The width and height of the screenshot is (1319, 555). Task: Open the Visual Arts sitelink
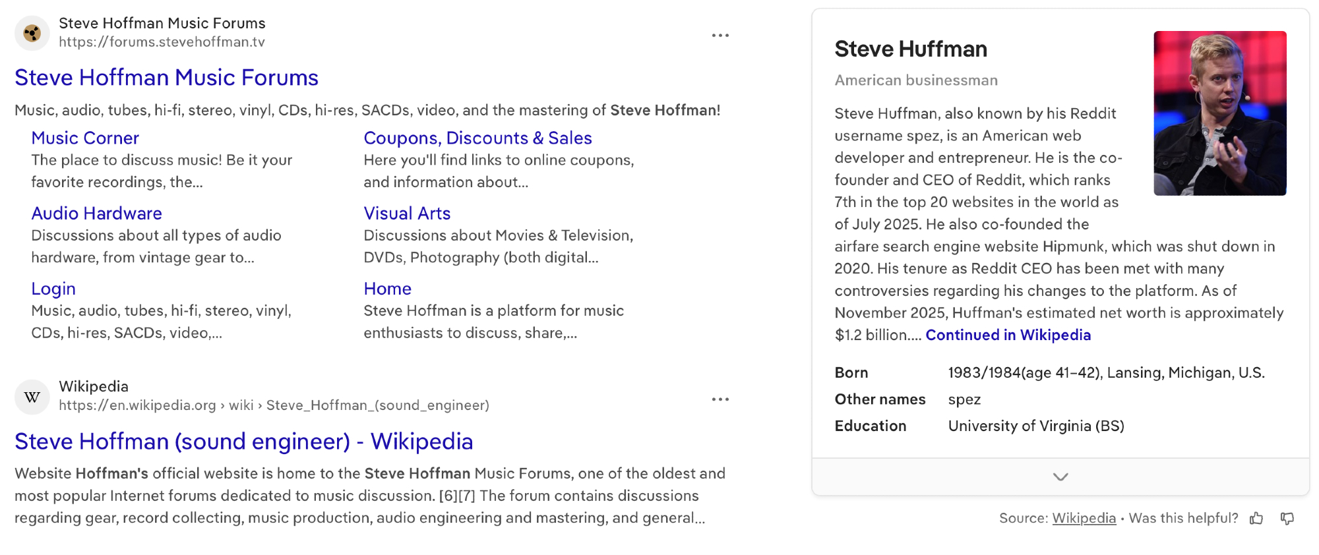[407, 214]
